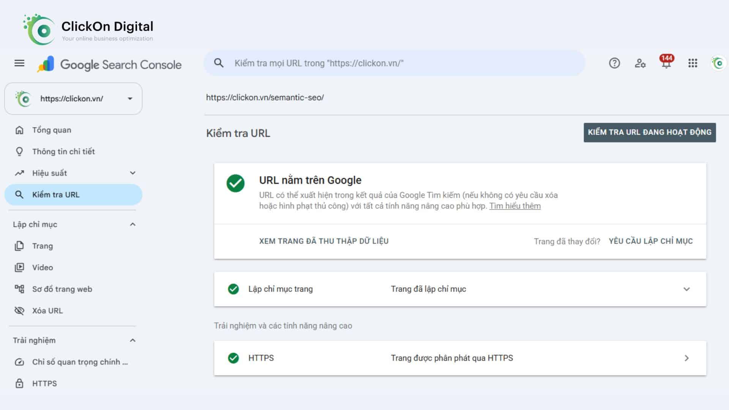Viewport: 729px width, 410px height.
Task: Click the inspected URL https://clickon.vn/semantic-seo/
Action: [265, 98]
